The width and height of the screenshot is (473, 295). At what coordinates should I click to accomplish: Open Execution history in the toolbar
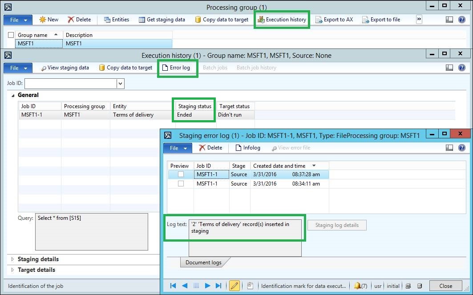click(282, 20)
